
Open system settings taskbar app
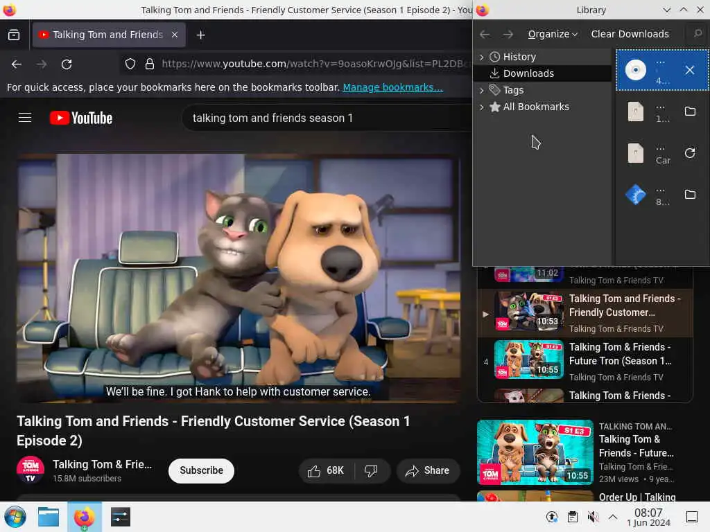[x=120, y=517]
